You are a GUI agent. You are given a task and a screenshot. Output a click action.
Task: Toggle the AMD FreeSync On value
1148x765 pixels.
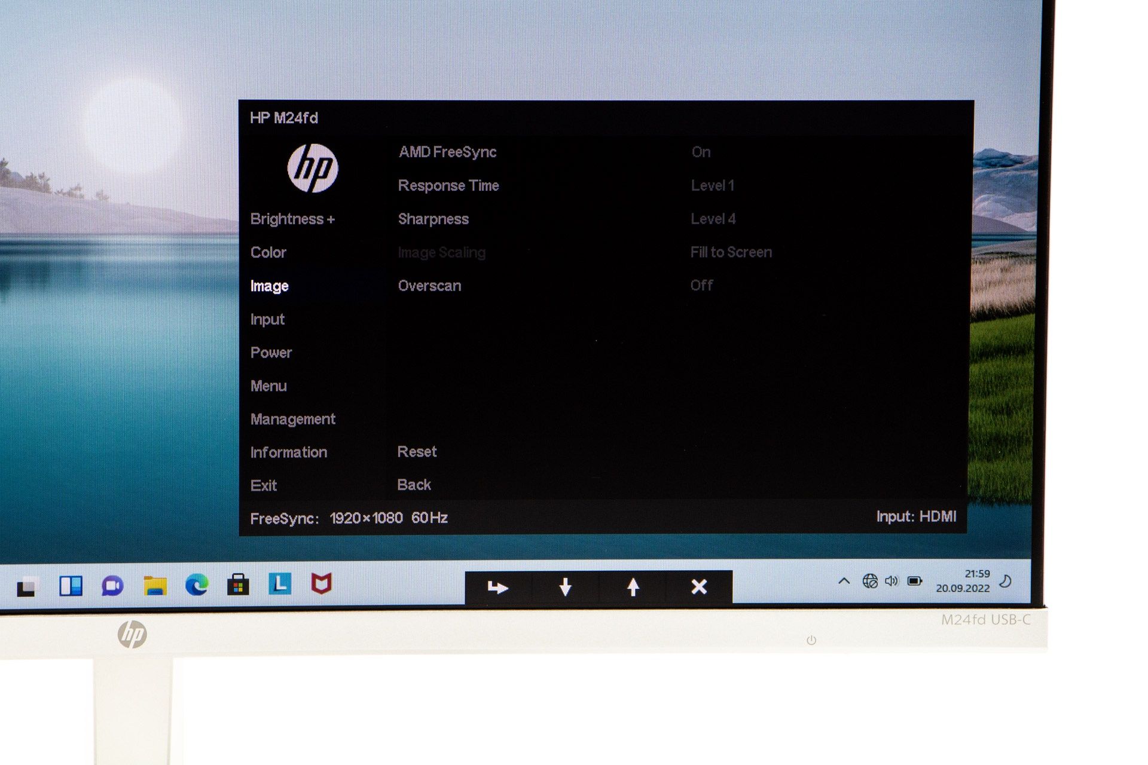point(701,152)
